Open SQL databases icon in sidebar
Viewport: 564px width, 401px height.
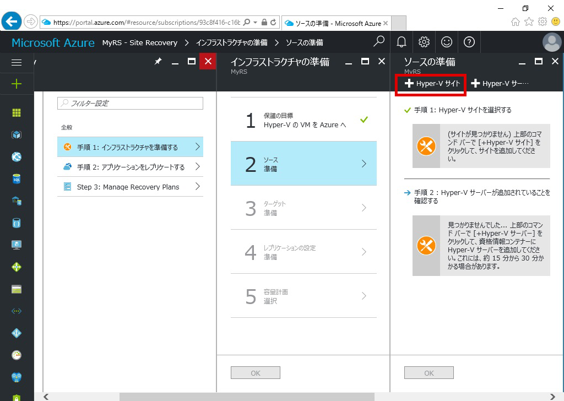[x=17, y=178]
